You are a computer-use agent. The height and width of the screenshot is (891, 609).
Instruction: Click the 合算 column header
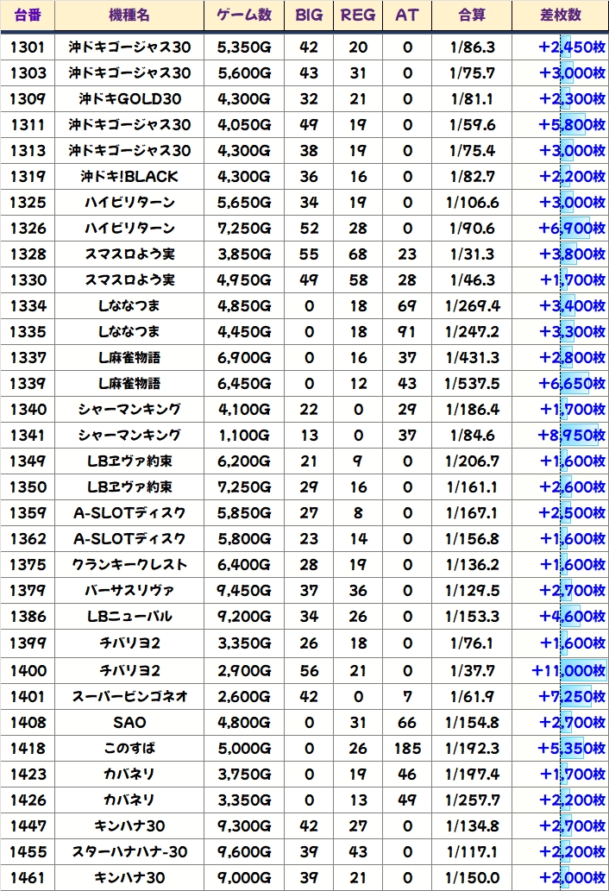pyautogui.click(x=472, y=16)
